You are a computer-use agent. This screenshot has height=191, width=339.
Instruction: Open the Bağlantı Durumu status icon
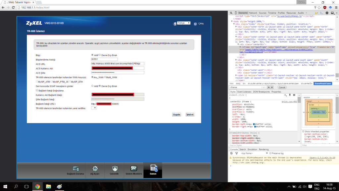(x=75, y=169)
